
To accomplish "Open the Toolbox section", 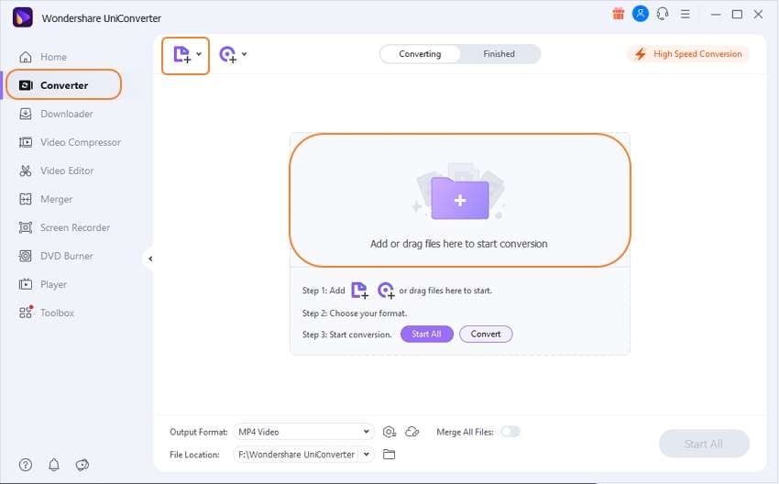I will point(57,313).
